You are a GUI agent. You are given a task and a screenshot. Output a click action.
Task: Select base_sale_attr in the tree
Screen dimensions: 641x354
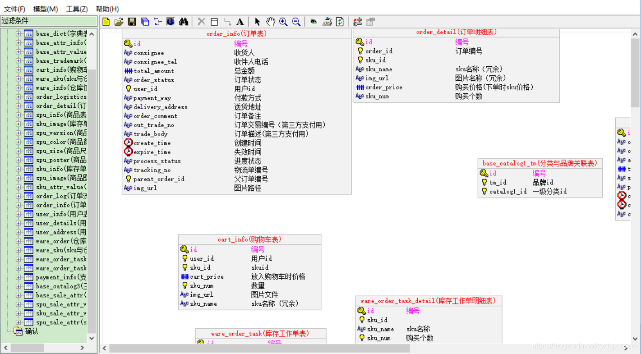[x=60, y=295]
